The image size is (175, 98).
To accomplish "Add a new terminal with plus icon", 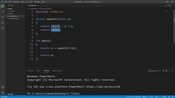I will 159,71.
